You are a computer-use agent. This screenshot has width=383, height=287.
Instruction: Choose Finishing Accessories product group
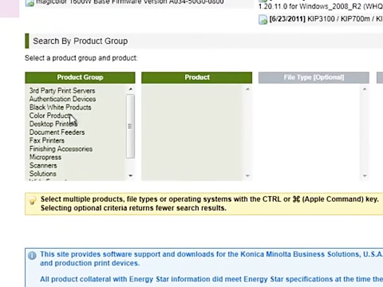point(61,149)
